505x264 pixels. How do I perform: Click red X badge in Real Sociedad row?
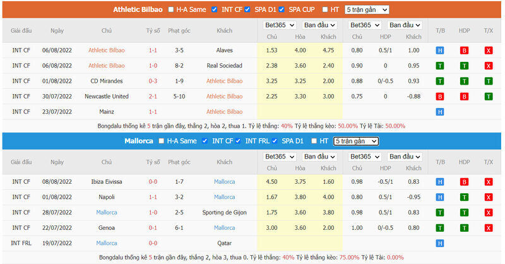pyautogui.click(x=489, y=66)
